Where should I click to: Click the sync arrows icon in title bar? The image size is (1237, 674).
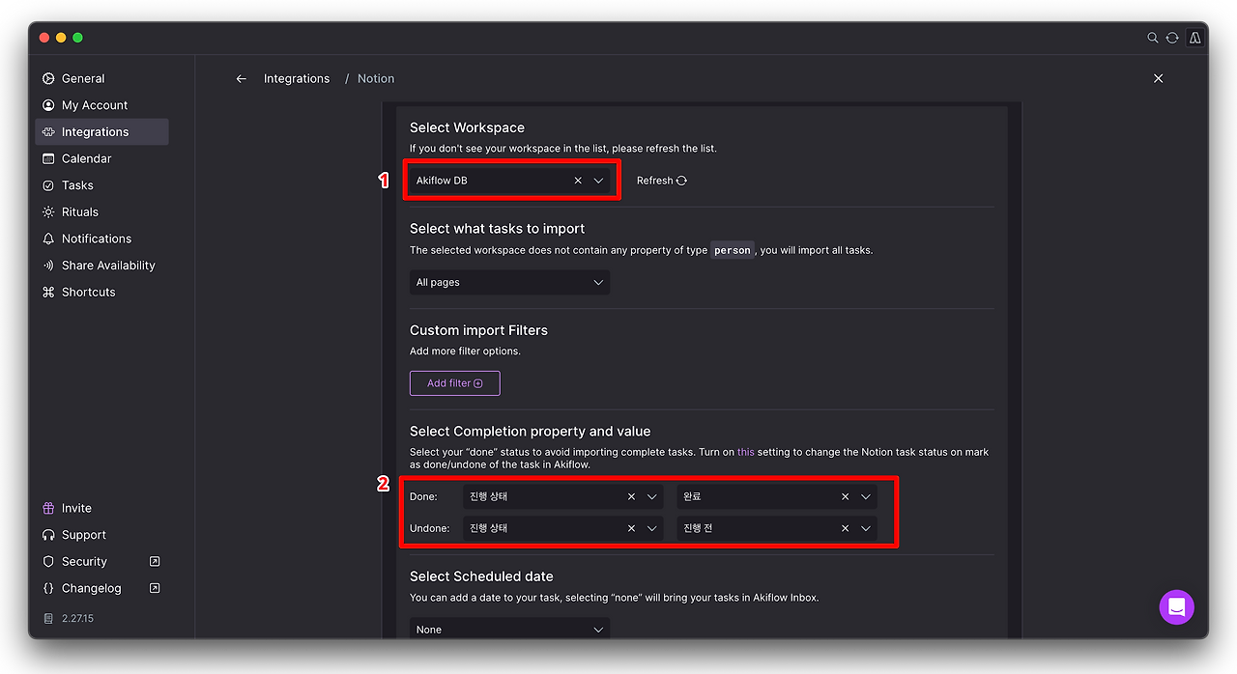click(x=1172, y=38)
